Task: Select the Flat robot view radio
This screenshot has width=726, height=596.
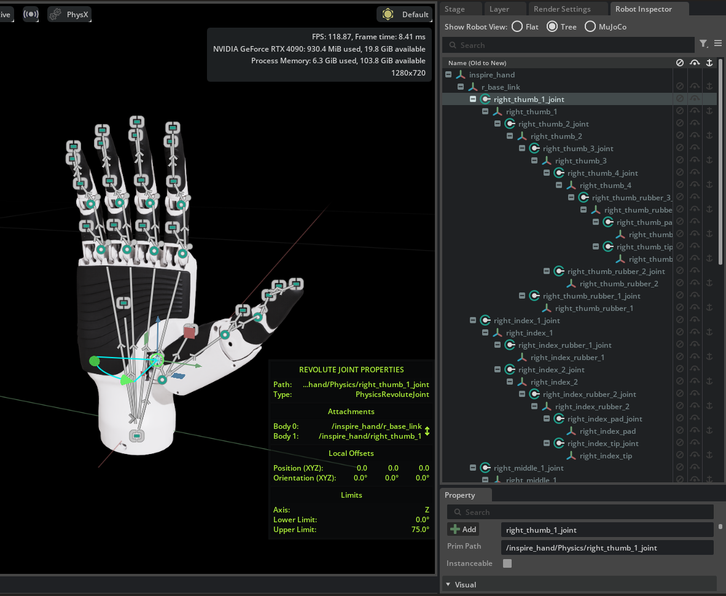Action: coord(517,26)
